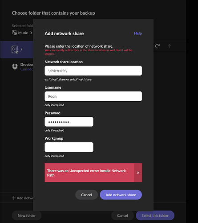Viewport: 198px width, 223px height.
Task: Focus the Network share location field
Action: point(93,71)
